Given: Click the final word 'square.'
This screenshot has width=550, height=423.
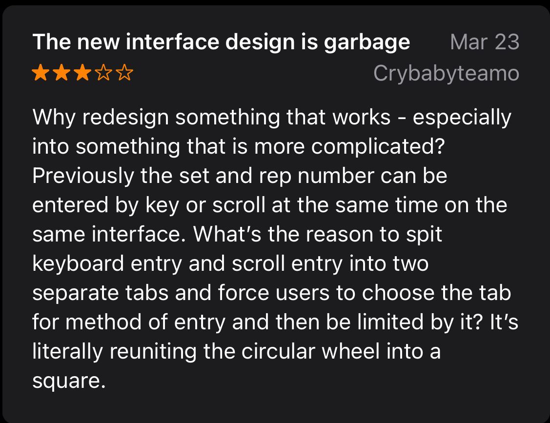Looking at the screenshot, I should pos(69,382).
